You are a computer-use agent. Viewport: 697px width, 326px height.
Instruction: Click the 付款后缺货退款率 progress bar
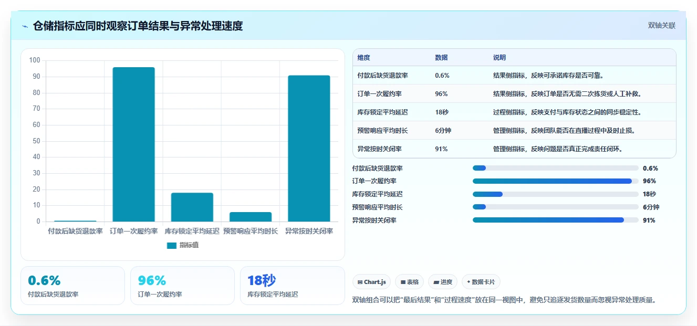point(556,168)
